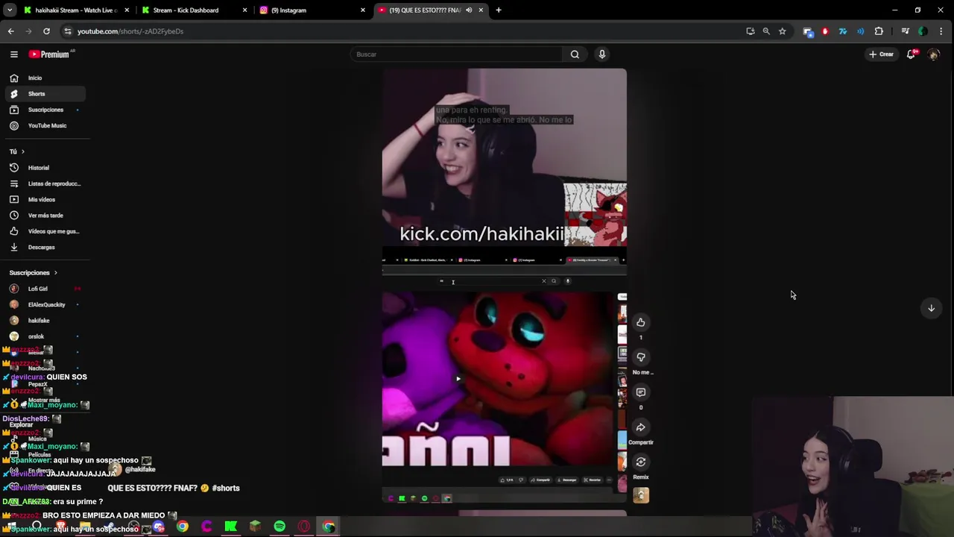Image resolution: width=954 pixels, height=537 pixels.
Task: Open the Chrome profile avatar
Action: pos(923,31)
